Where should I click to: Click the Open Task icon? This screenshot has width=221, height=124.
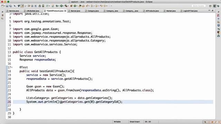(x=84, y=6)
